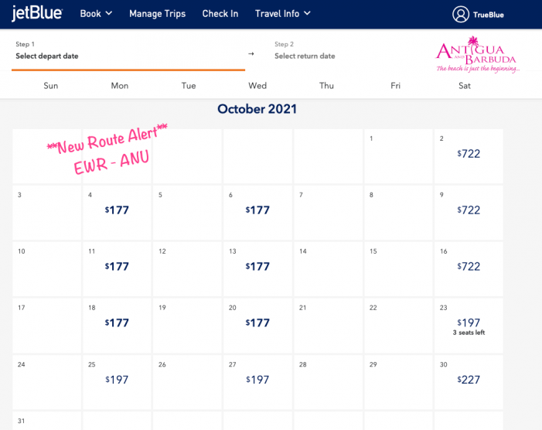This screenshot has width=542, height=430.
Task: Expand the Book dropdown menu
Action: pyautogui.click(x=96, y=13)
